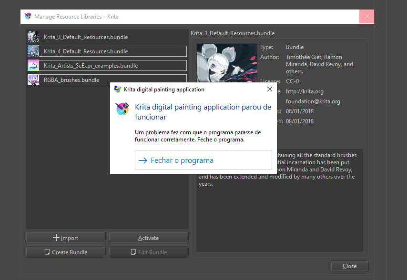Click the Bundle type value
The width and height of the screenshot is (407, 280).
[x=295, y=47]
